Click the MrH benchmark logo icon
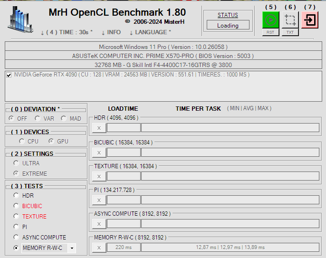The height and width of the screenshot is (258, 326). coord(20,20)
